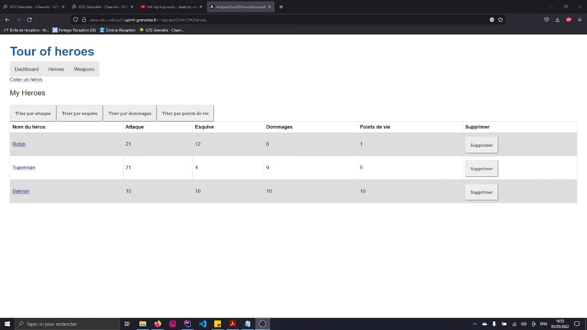Image resolution: width=587 pixels, height=330 pixels.
Task: Open the Robin hero link
Action: 19,144
